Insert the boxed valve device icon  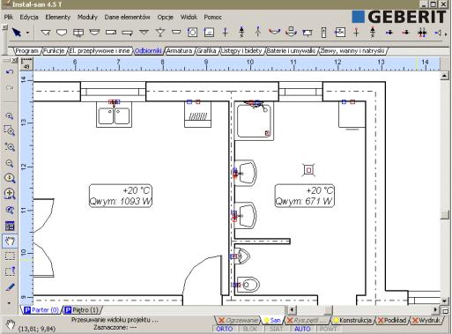tap(340, 32)
